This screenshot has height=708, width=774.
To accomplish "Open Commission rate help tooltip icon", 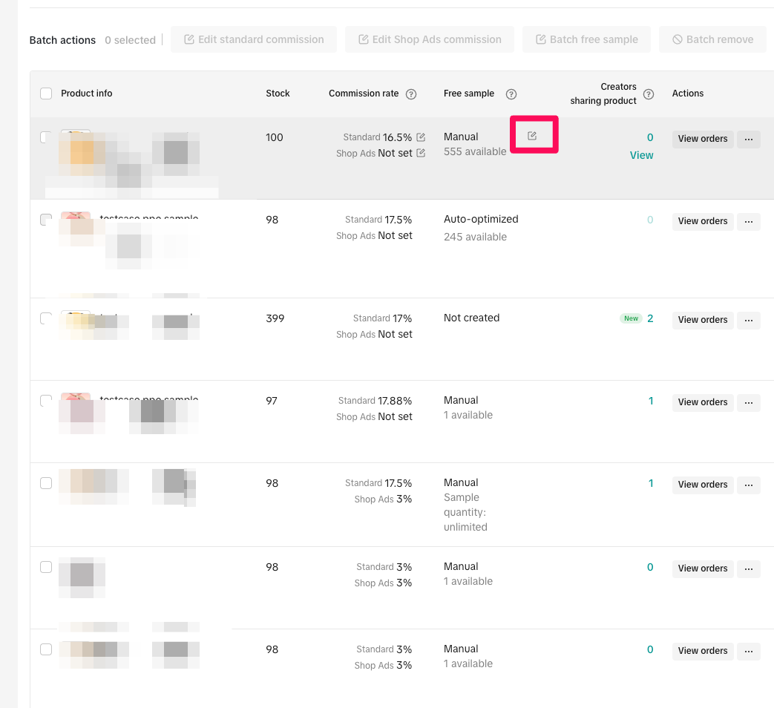I will pyautogui.click(x=411, y=94).
